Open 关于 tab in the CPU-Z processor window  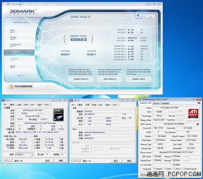click(x=47, y=105)
